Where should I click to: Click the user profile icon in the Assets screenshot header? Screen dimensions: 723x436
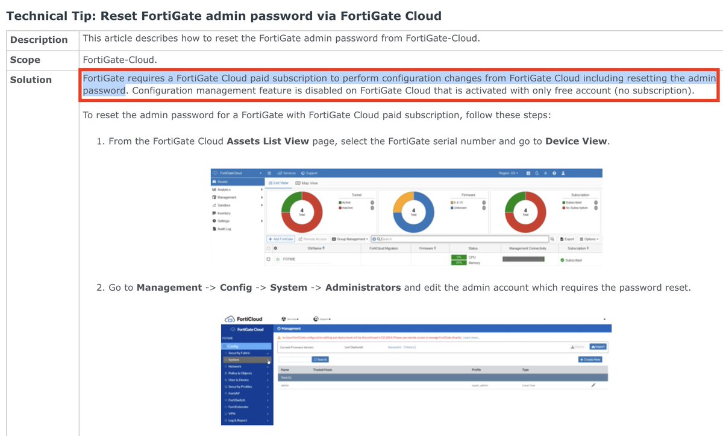(563, 173)
